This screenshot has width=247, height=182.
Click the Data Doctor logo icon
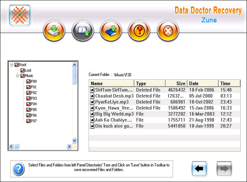coord(19,15)
